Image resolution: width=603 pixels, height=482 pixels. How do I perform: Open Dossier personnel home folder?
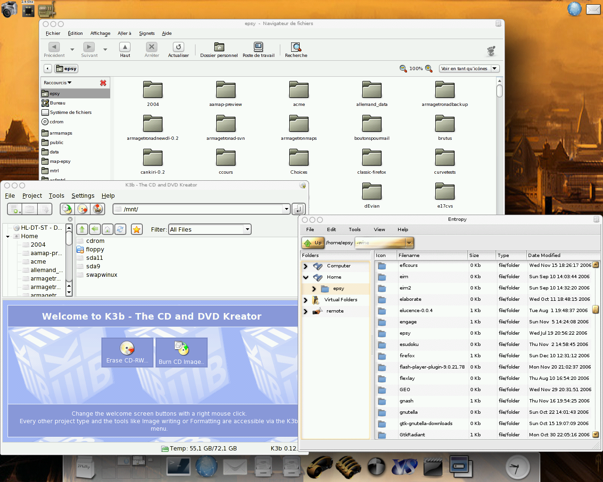click(x=219, y=49)
